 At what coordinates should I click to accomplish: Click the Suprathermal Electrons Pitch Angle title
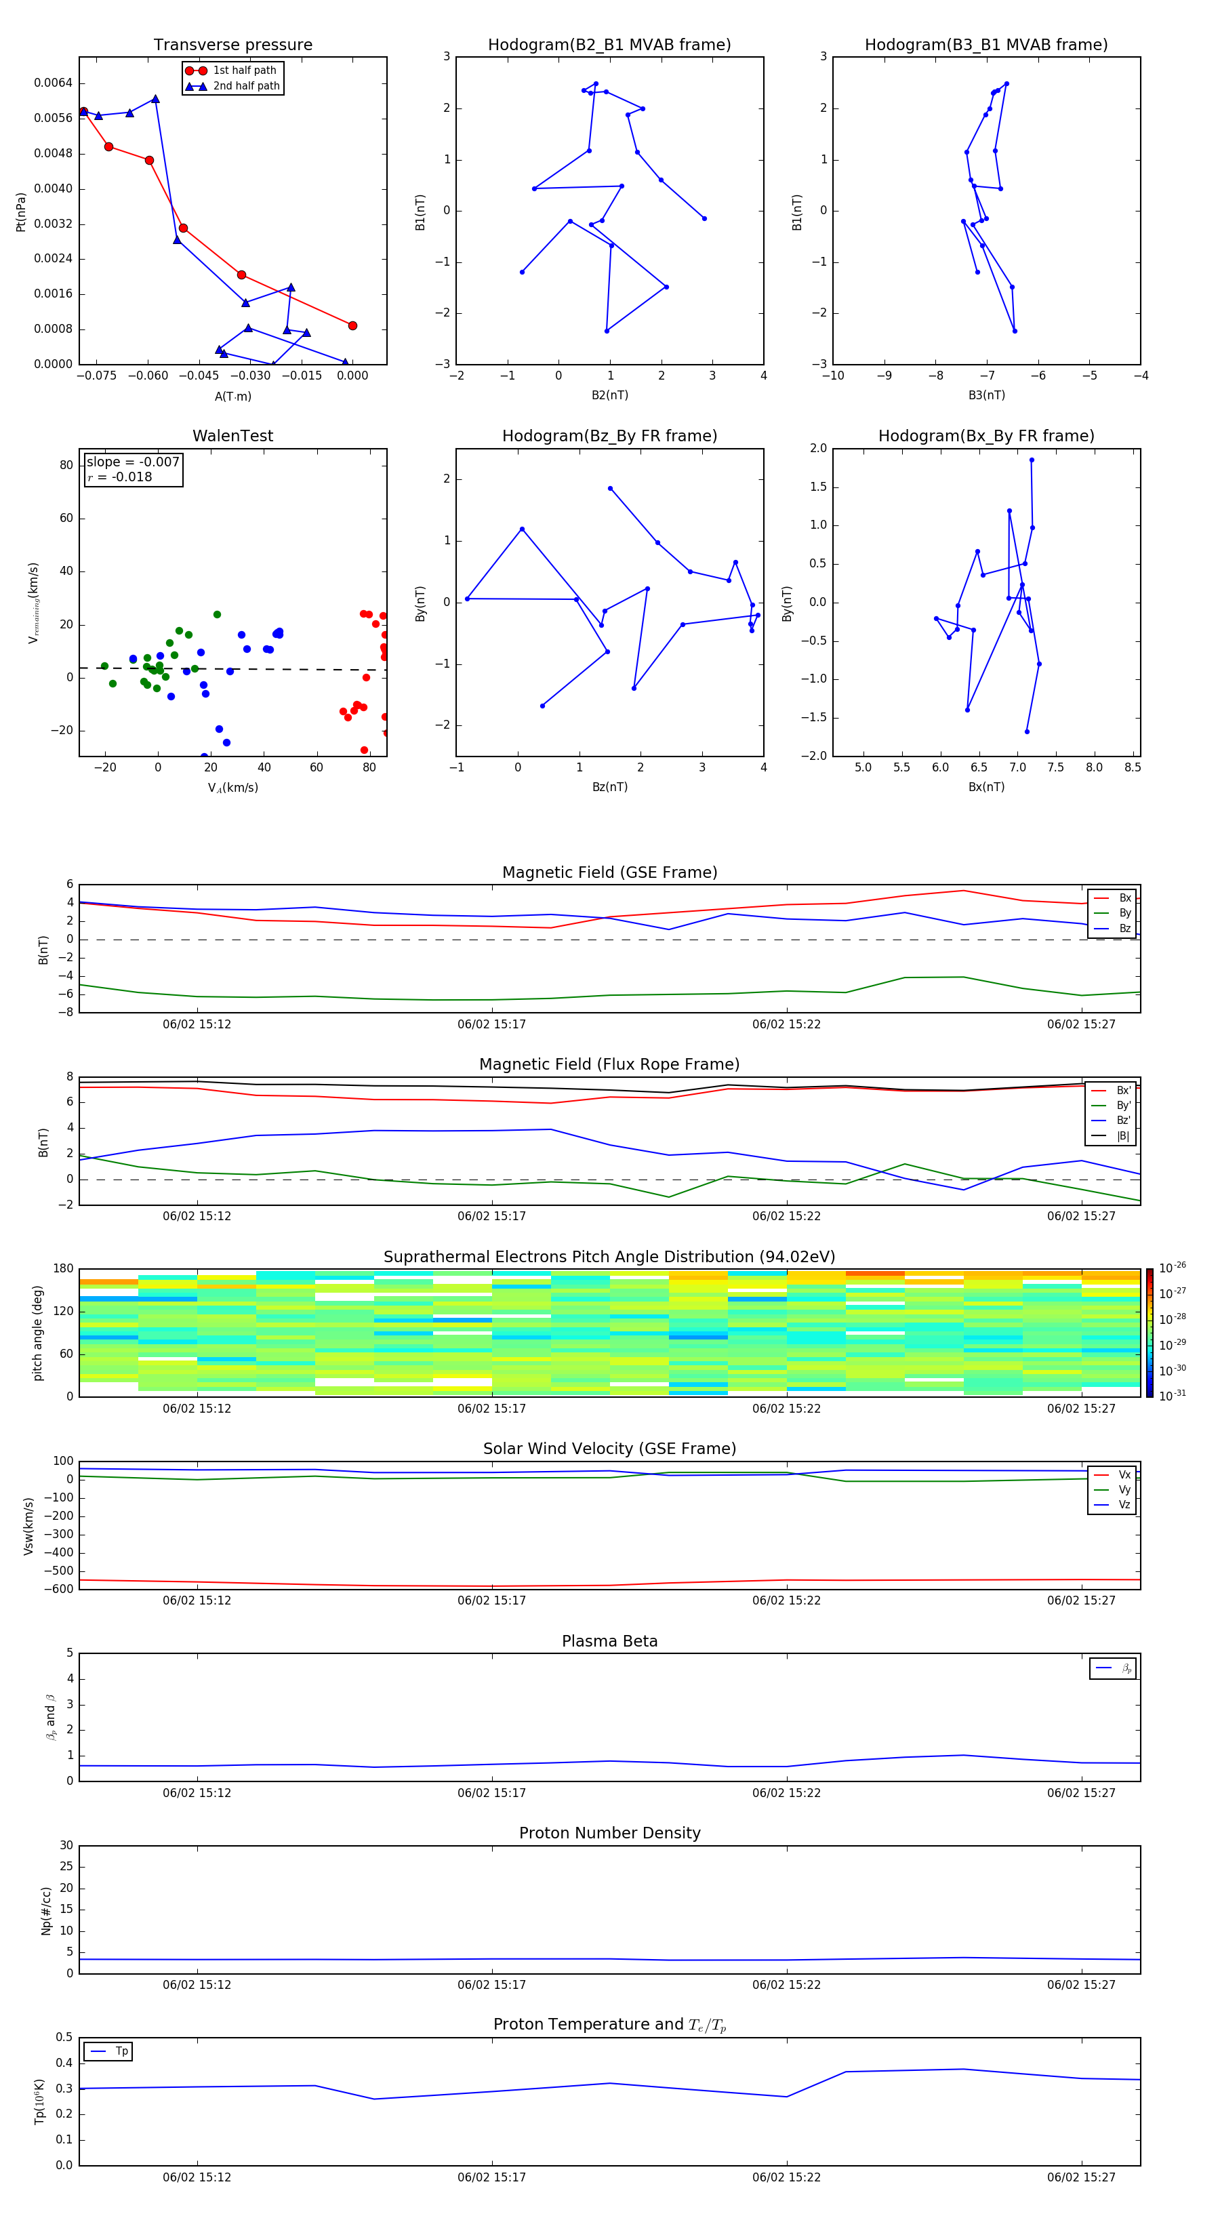click(609, 1257)
